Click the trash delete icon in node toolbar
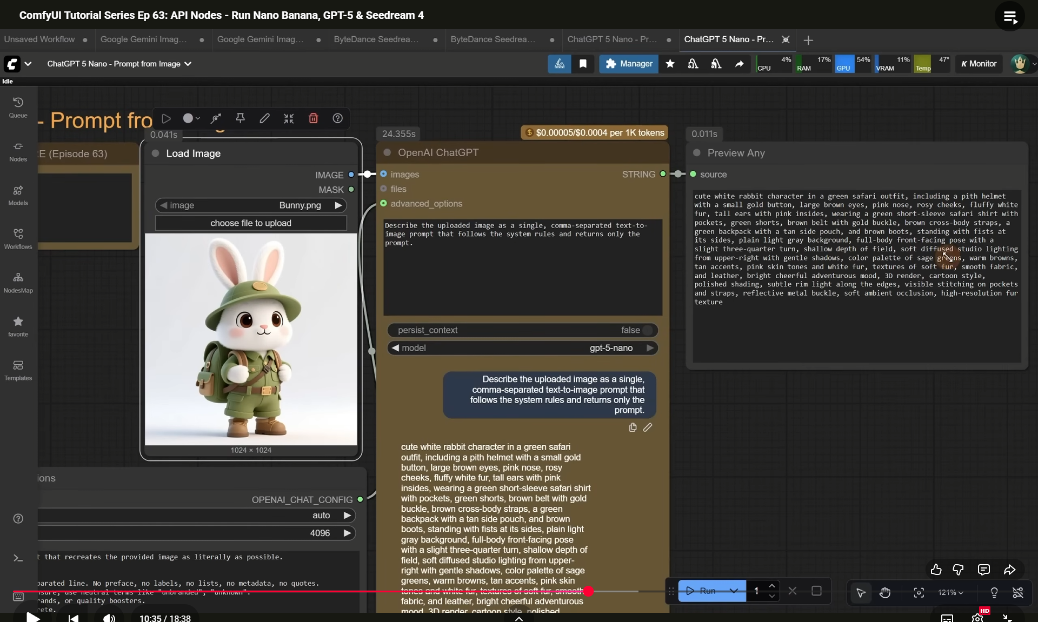The image size is (1038, 622). 313,118
